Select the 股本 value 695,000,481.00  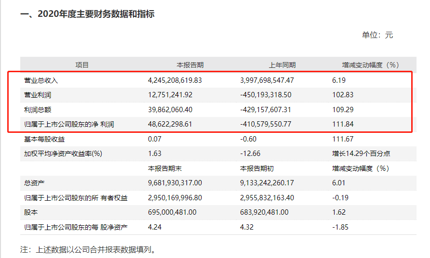(x=172, y=212)
